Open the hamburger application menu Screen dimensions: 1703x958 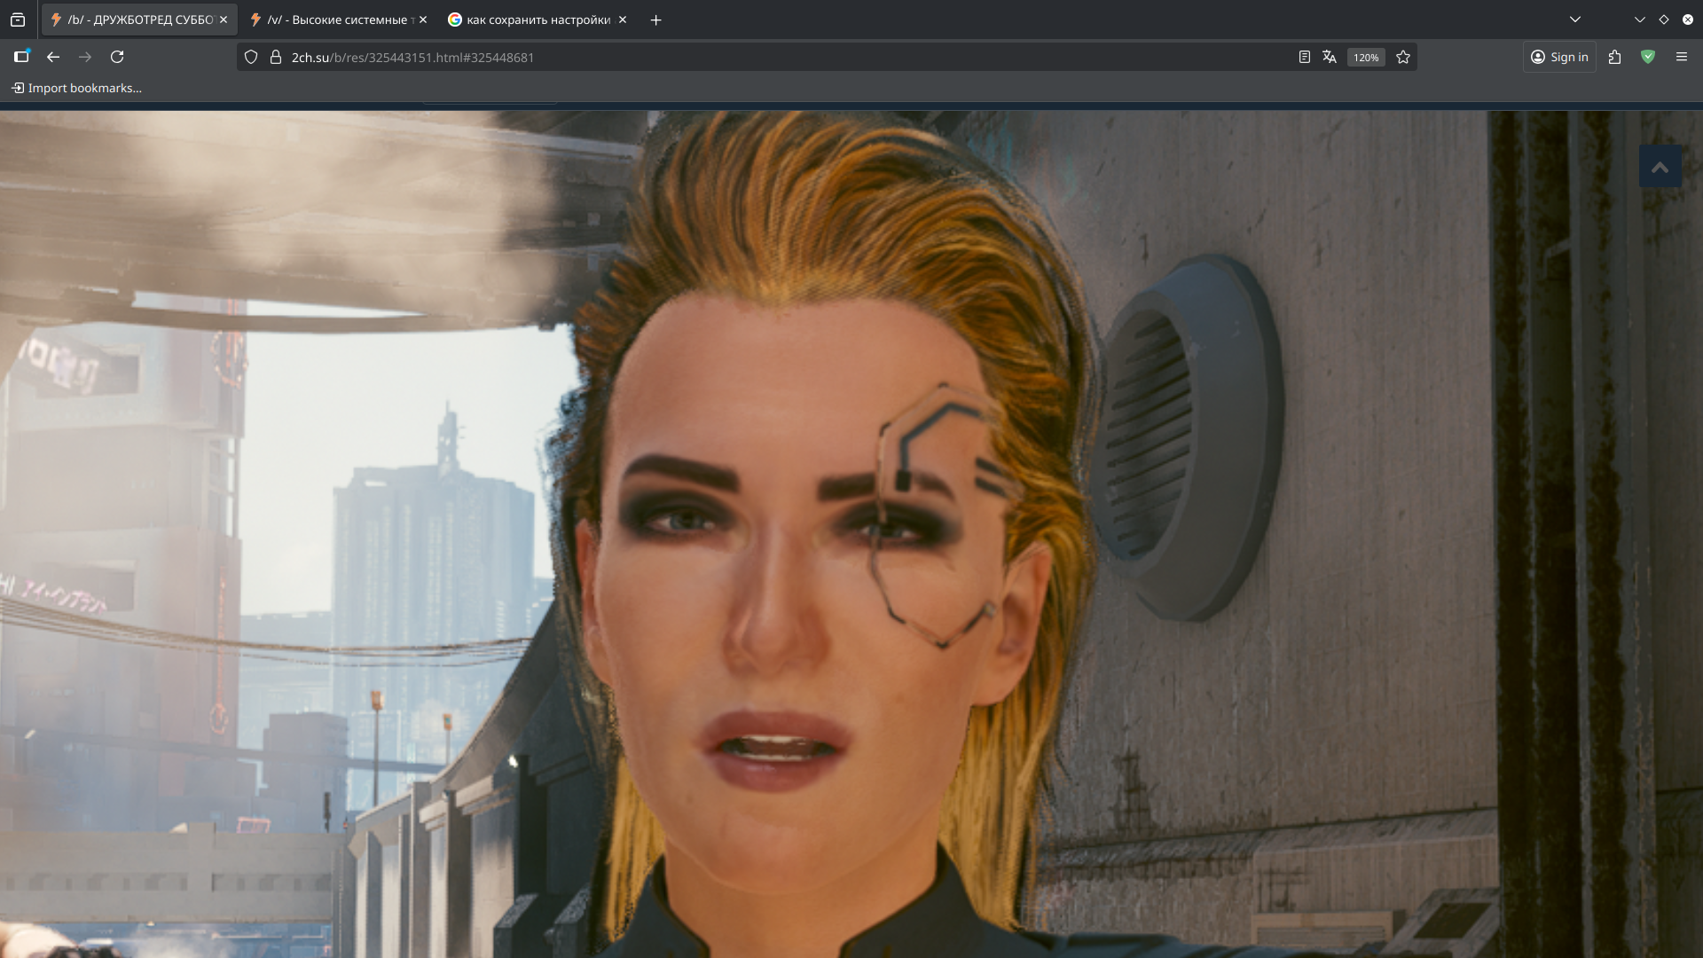pos(1681,57)
